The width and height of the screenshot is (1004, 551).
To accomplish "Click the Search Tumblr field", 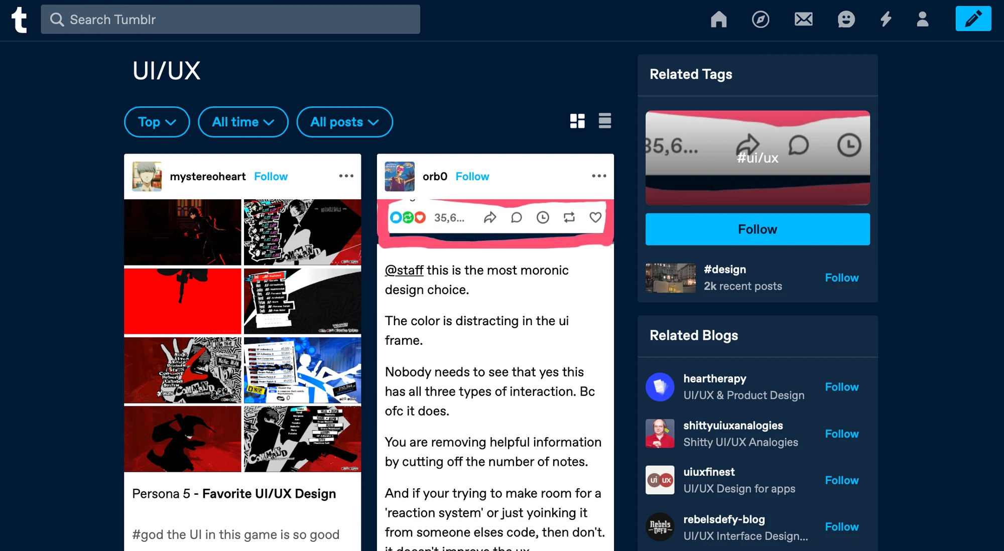I will [x=230, y=20].
